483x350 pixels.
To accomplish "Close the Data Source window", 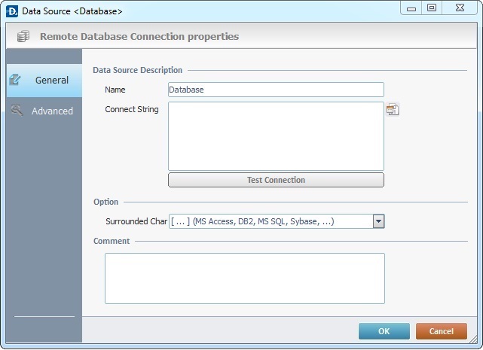I will (460, 8).
